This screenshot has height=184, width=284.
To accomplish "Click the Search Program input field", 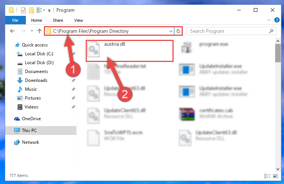I will pos(229,31).
